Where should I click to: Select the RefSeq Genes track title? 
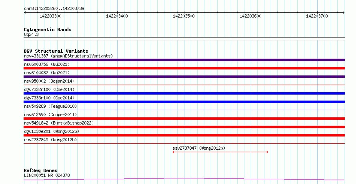click(x=41, y=170)
